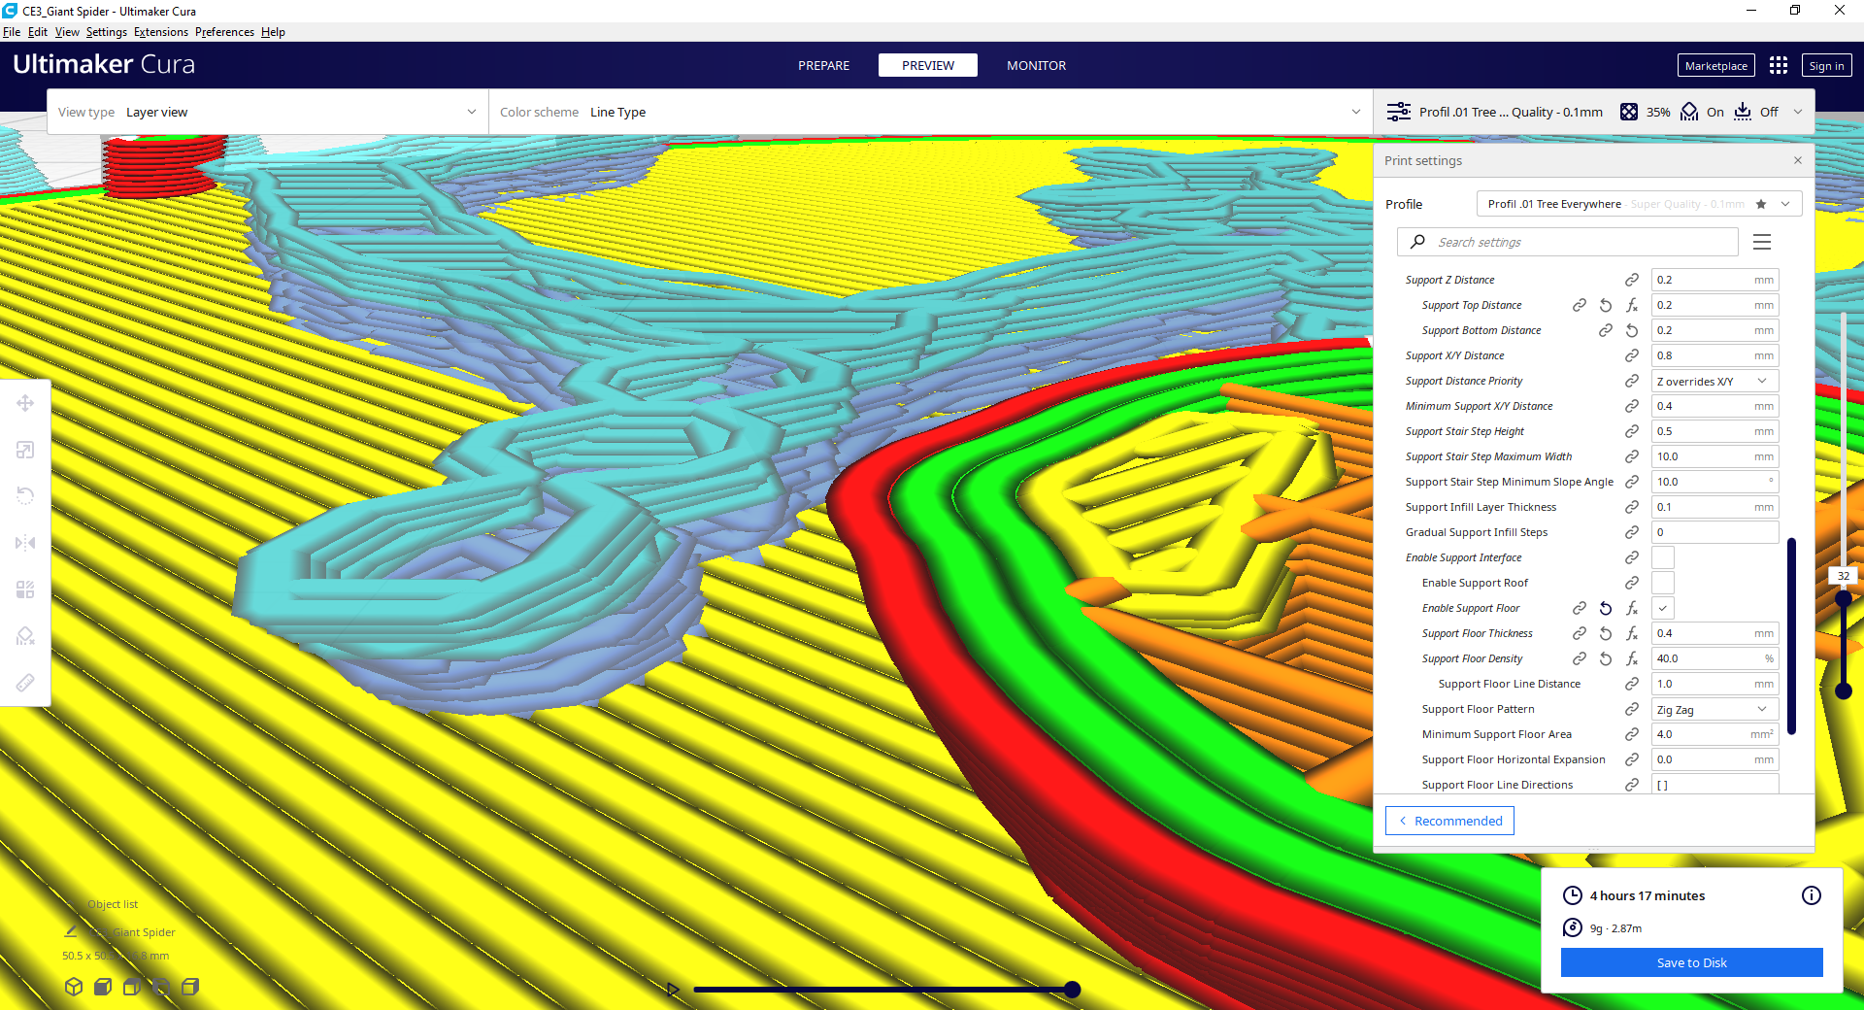Open the Preferences menu

[x=224, y=32]
